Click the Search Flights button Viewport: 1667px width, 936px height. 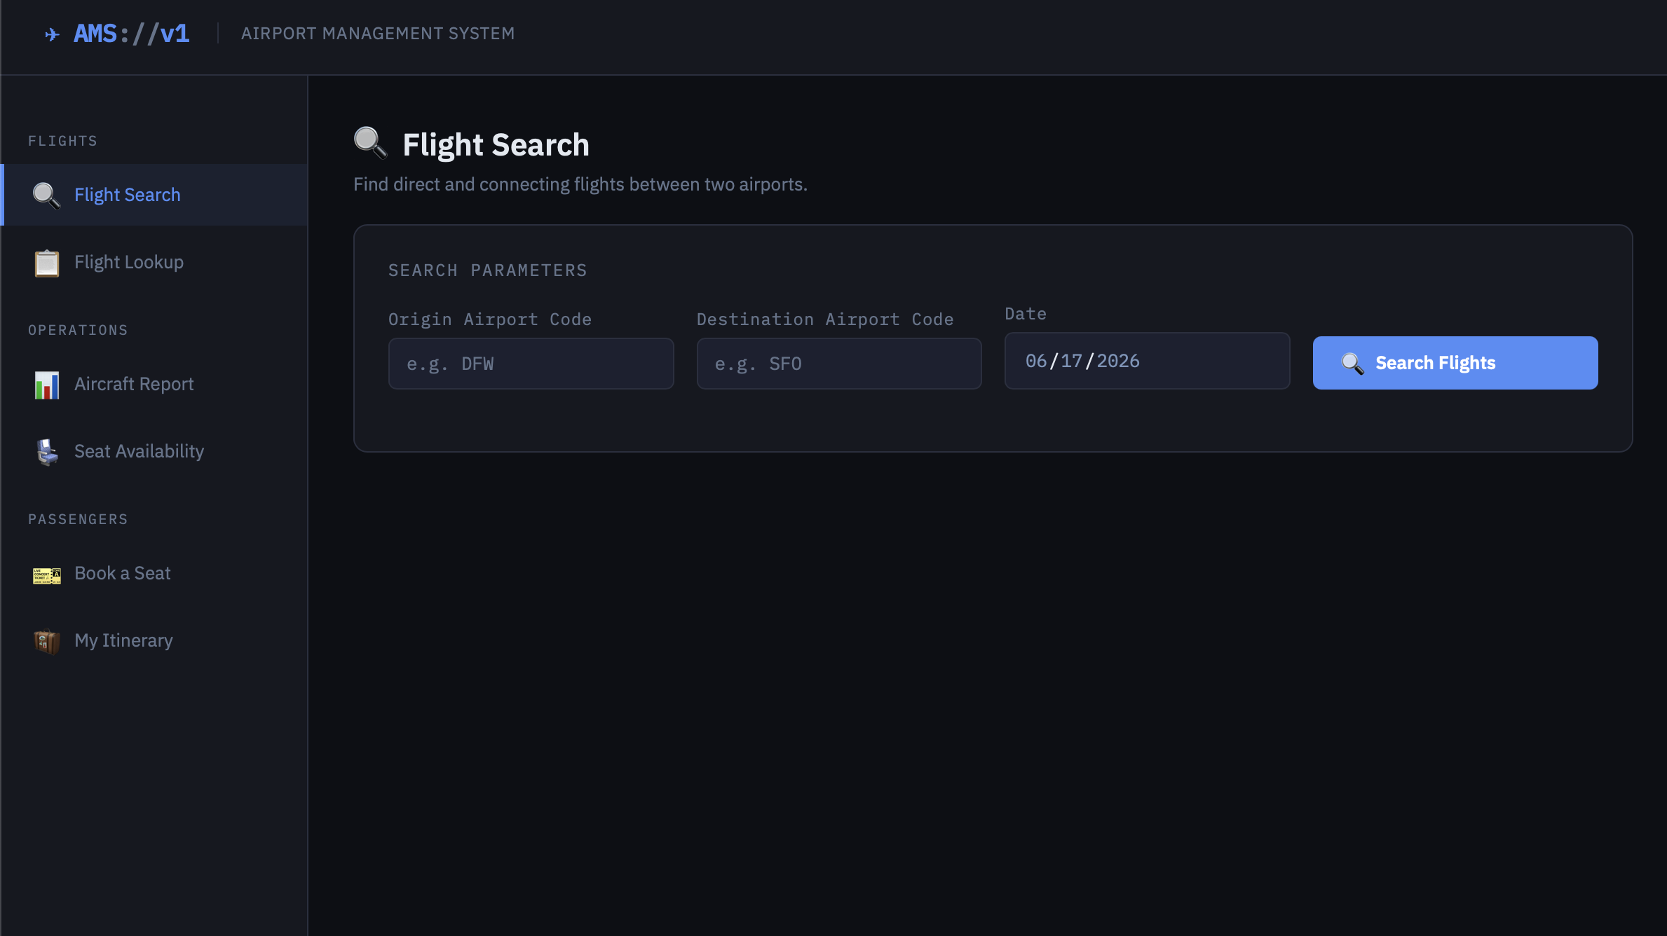point(1455,363)
